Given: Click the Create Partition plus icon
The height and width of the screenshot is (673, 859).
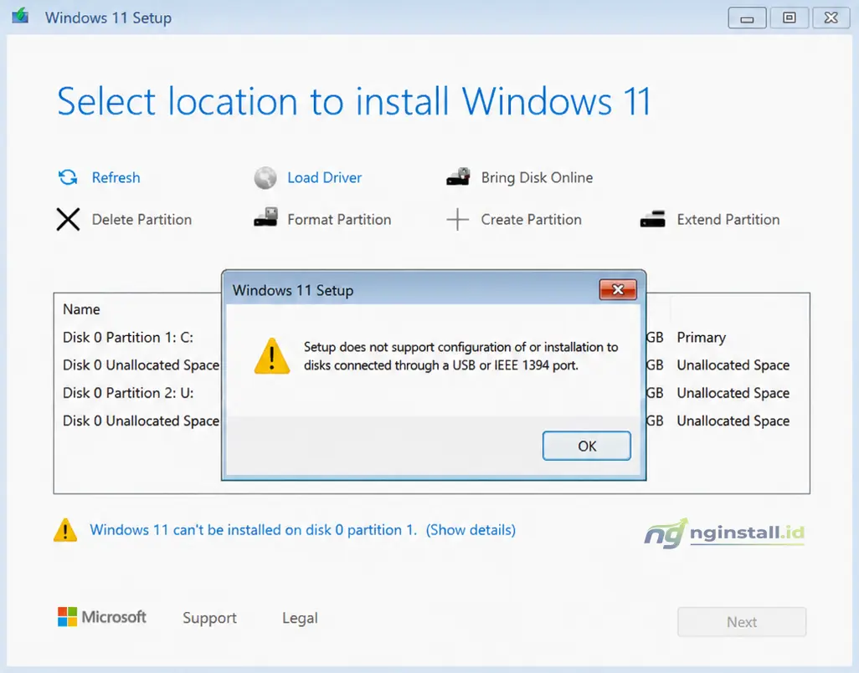Looking at the screenshot, I should point(457,219).
